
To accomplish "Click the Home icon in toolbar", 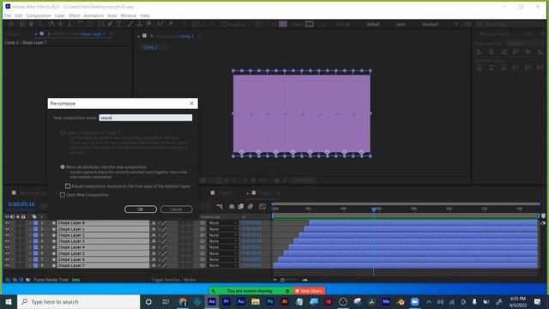I will tap(11, 24).
